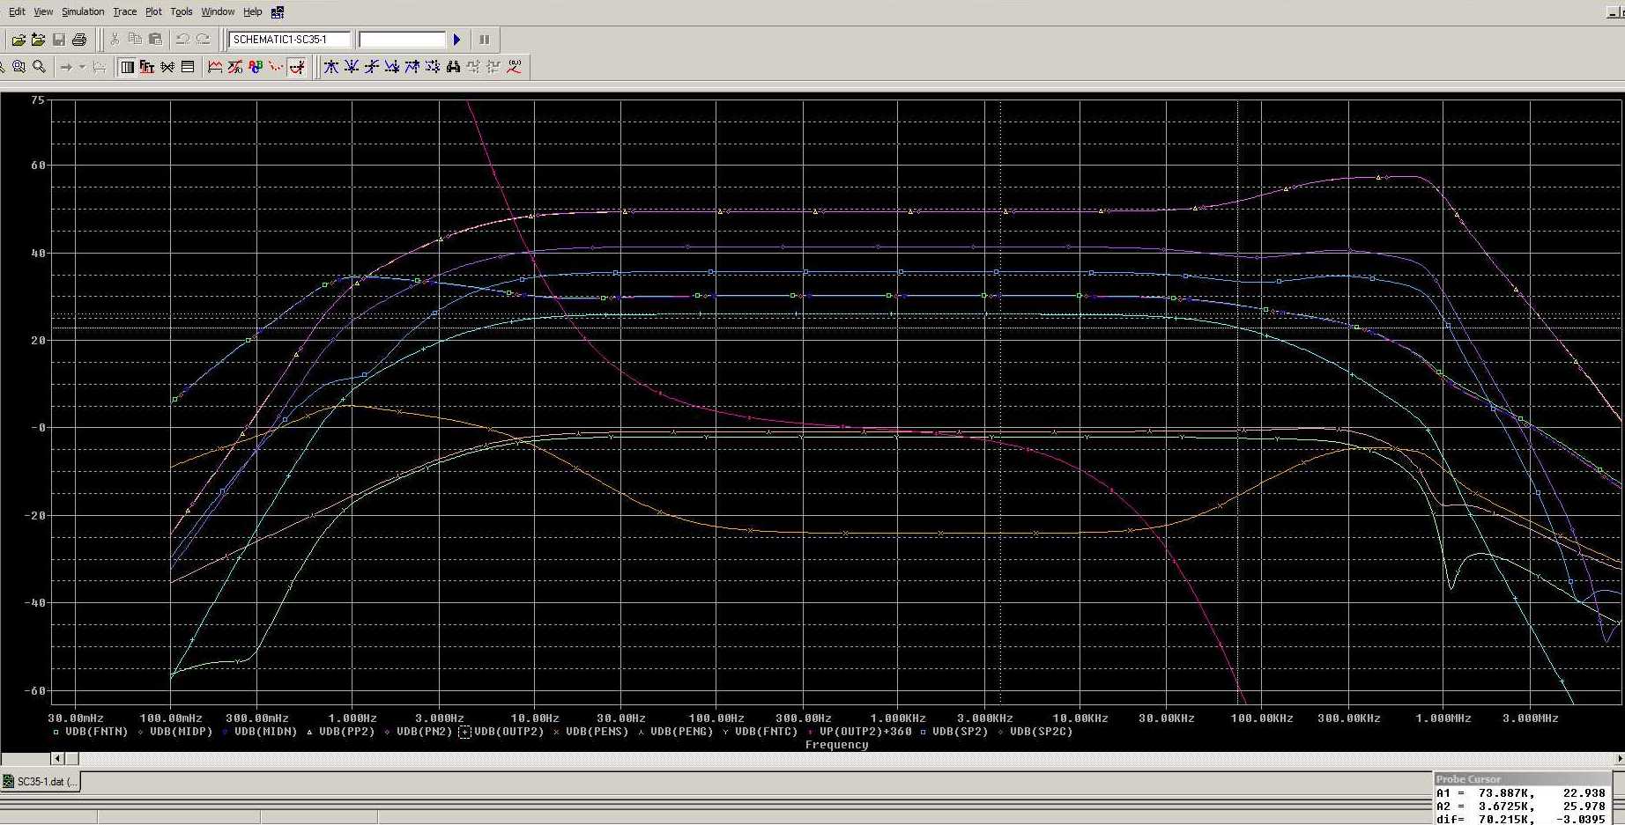Click the Append file folder icon
Viewport: 1625px width, 825px height.
[x=38, y=40]
